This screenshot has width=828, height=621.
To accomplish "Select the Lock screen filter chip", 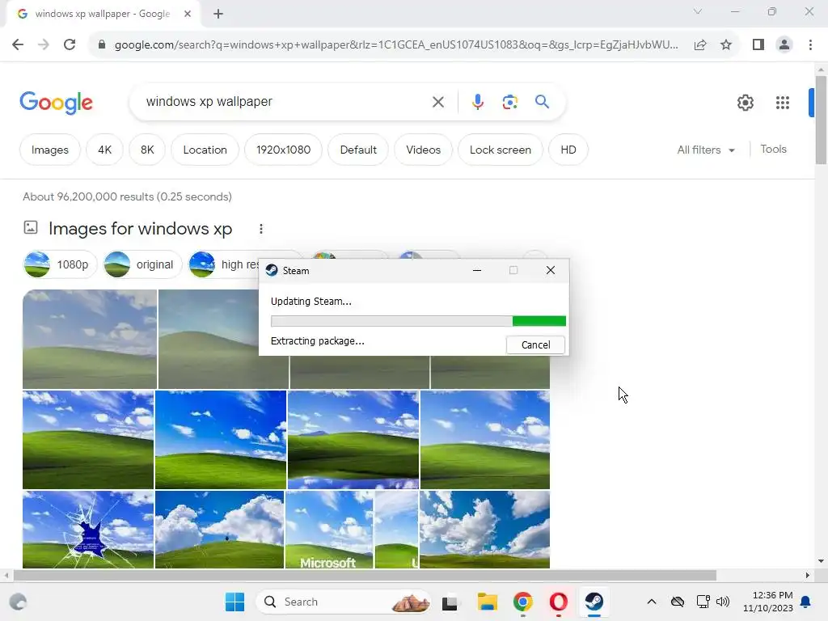I will click(x=500, y=150).
